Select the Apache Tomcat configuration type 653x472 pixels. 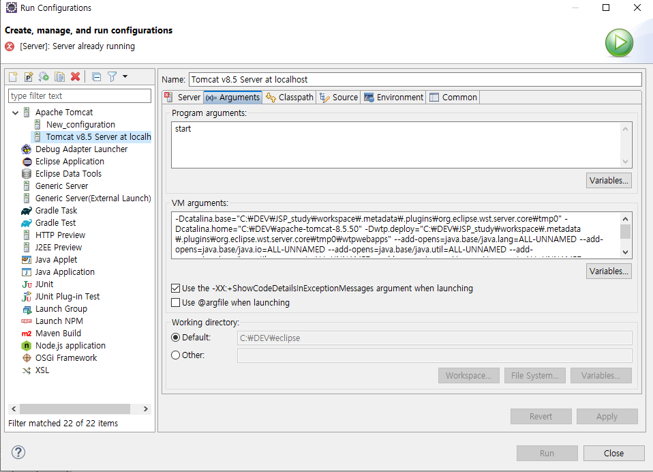point(63,113)
